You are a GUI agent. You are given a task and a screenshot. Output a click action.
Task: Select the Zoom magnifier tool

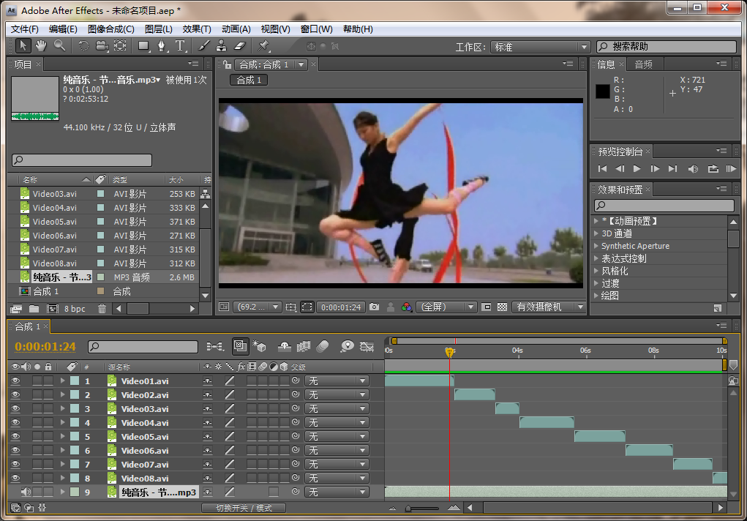pyautogui.click(x=59, y=46)
